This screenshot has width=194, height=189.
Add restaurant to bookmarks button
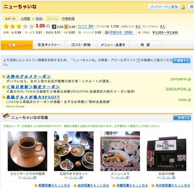tap(167, 7)
